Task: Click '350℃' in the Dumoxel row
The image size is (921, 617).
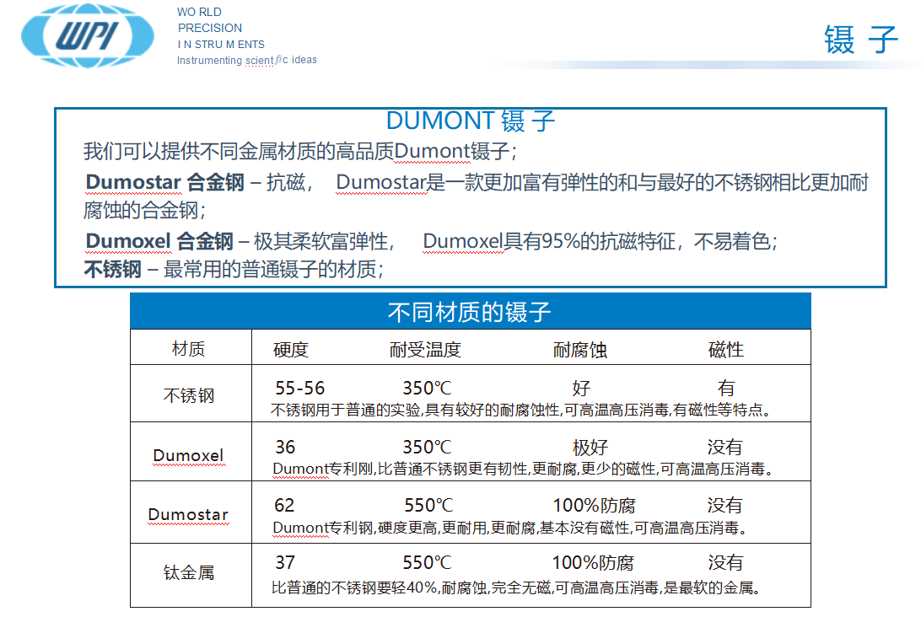Action: coord(427,448)
